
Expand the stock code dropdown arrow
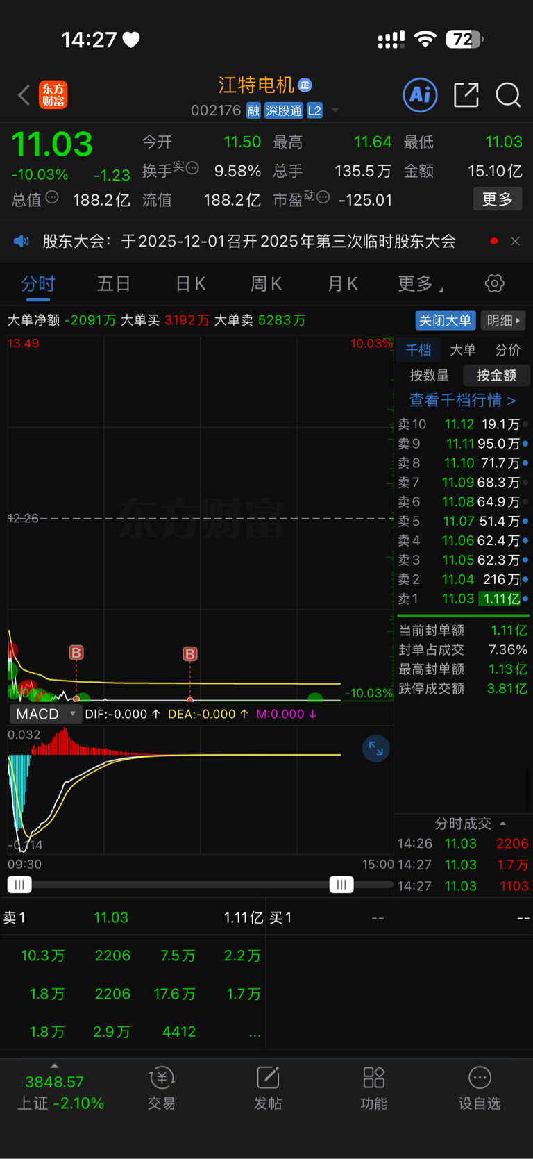[335, 110]
